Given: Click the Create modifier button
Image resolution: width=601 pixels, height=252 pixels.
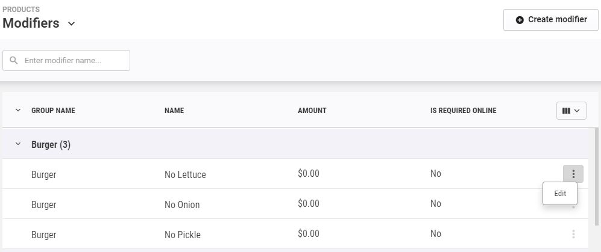Looking at the screenshot, I should (550, 20).
